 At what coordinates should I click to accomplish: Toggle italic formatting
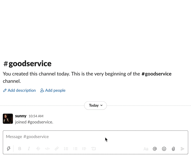click(29, 149)
